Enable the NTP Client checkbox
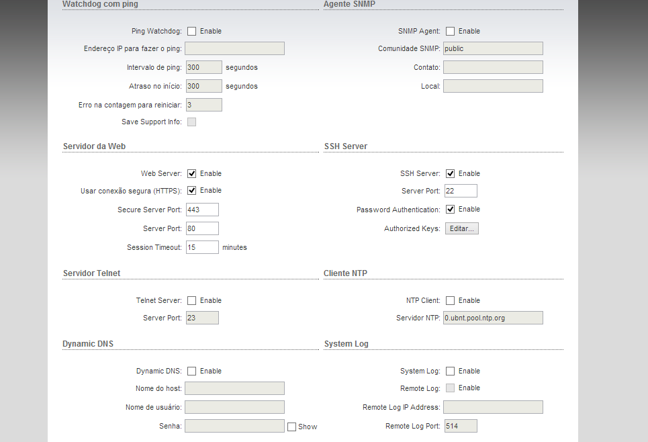The width and height of the screenshot is (648, 442). [x=450, y=300]
